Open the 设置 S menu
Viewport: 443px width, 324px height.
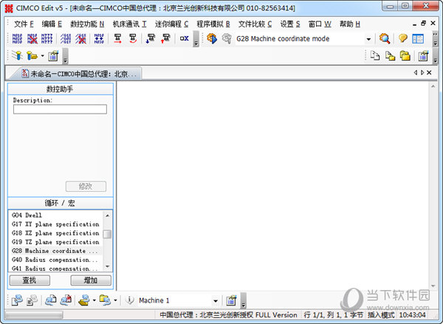[290, 24]
